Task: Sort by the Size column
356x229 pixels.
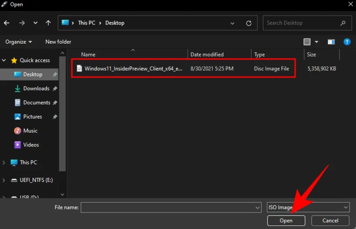Action: 311,54
